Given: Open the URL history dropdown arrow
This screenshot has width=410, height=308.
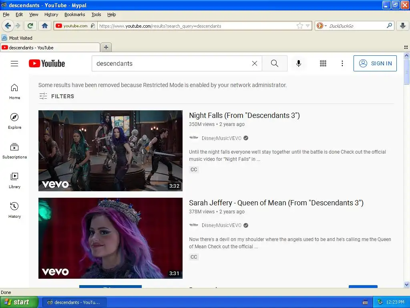Looking at the screenshot, I should click(x=308, y=26).
